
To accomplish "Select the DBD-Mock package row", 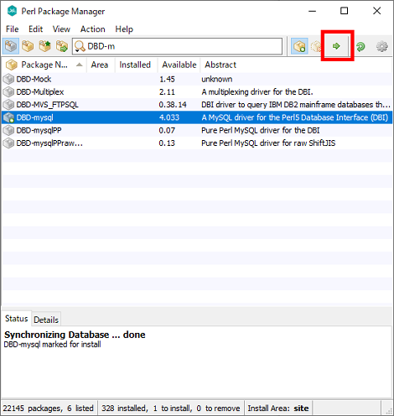I will tap(197, 79).
